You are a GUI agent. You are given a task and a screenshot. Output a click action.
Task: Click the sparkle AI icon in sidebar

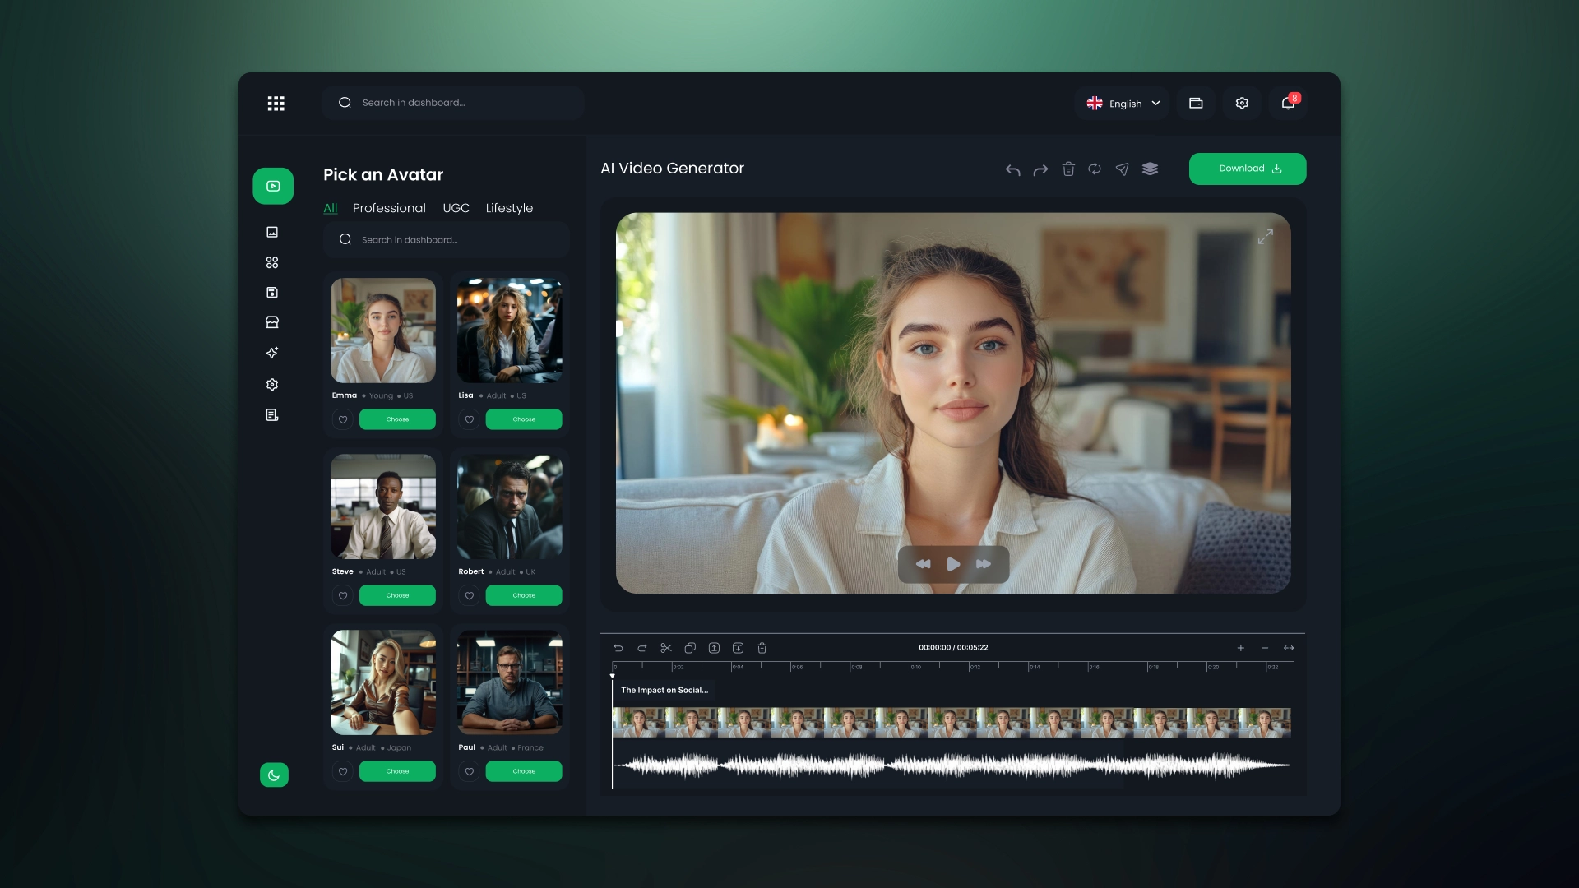point(272,353)
